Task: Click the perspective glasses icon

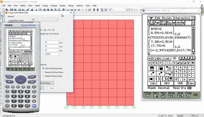Action: [x=89, y=10]
